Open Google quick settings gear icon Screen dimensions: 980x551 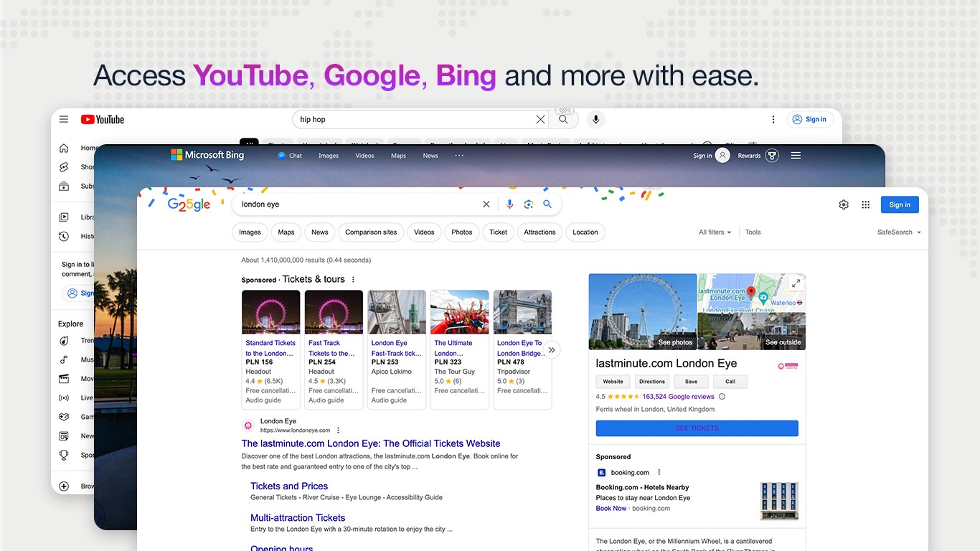[x=844, y=204]
